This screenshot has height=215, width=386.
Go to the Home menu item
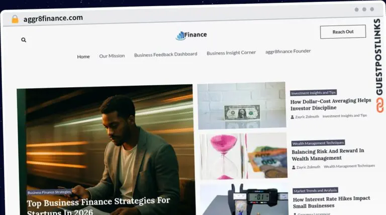click(83, 57)
